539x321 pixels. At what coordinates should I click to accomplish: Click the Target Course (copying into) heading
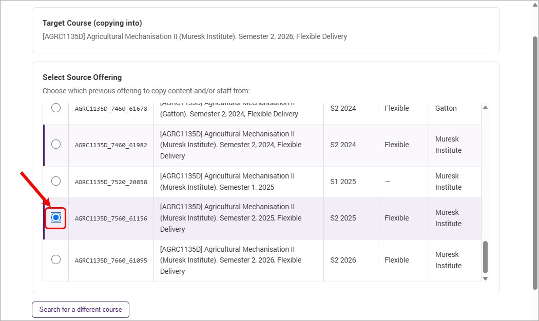[92, 23]
